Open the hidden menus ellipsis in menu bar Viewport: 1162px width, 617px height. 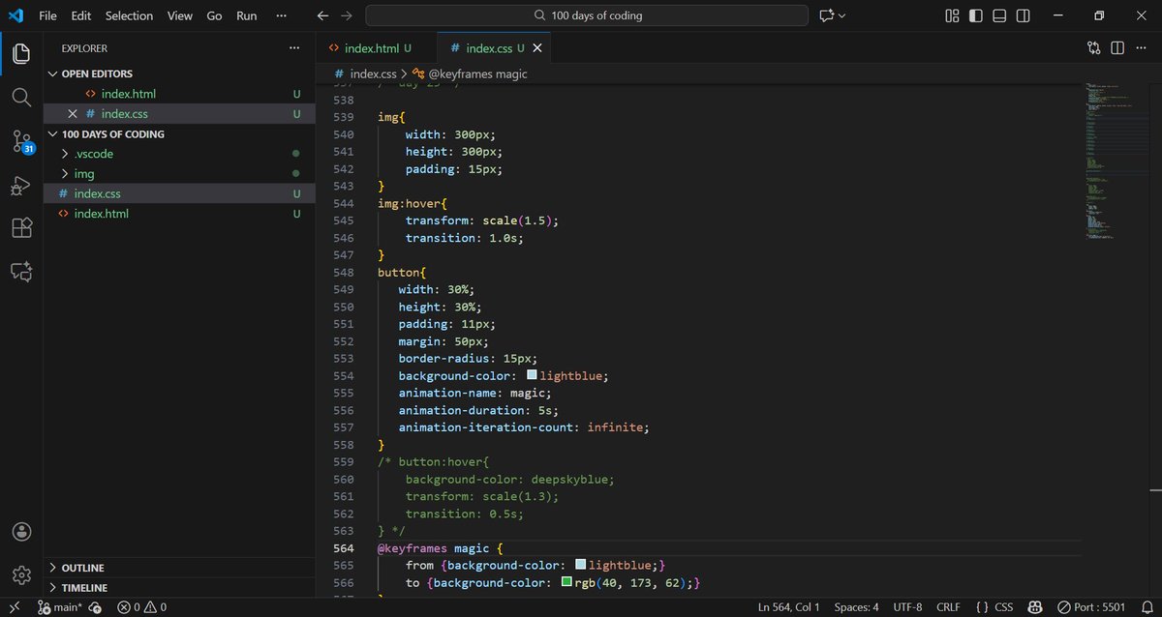pyautogui.click(x=281, y=15)
